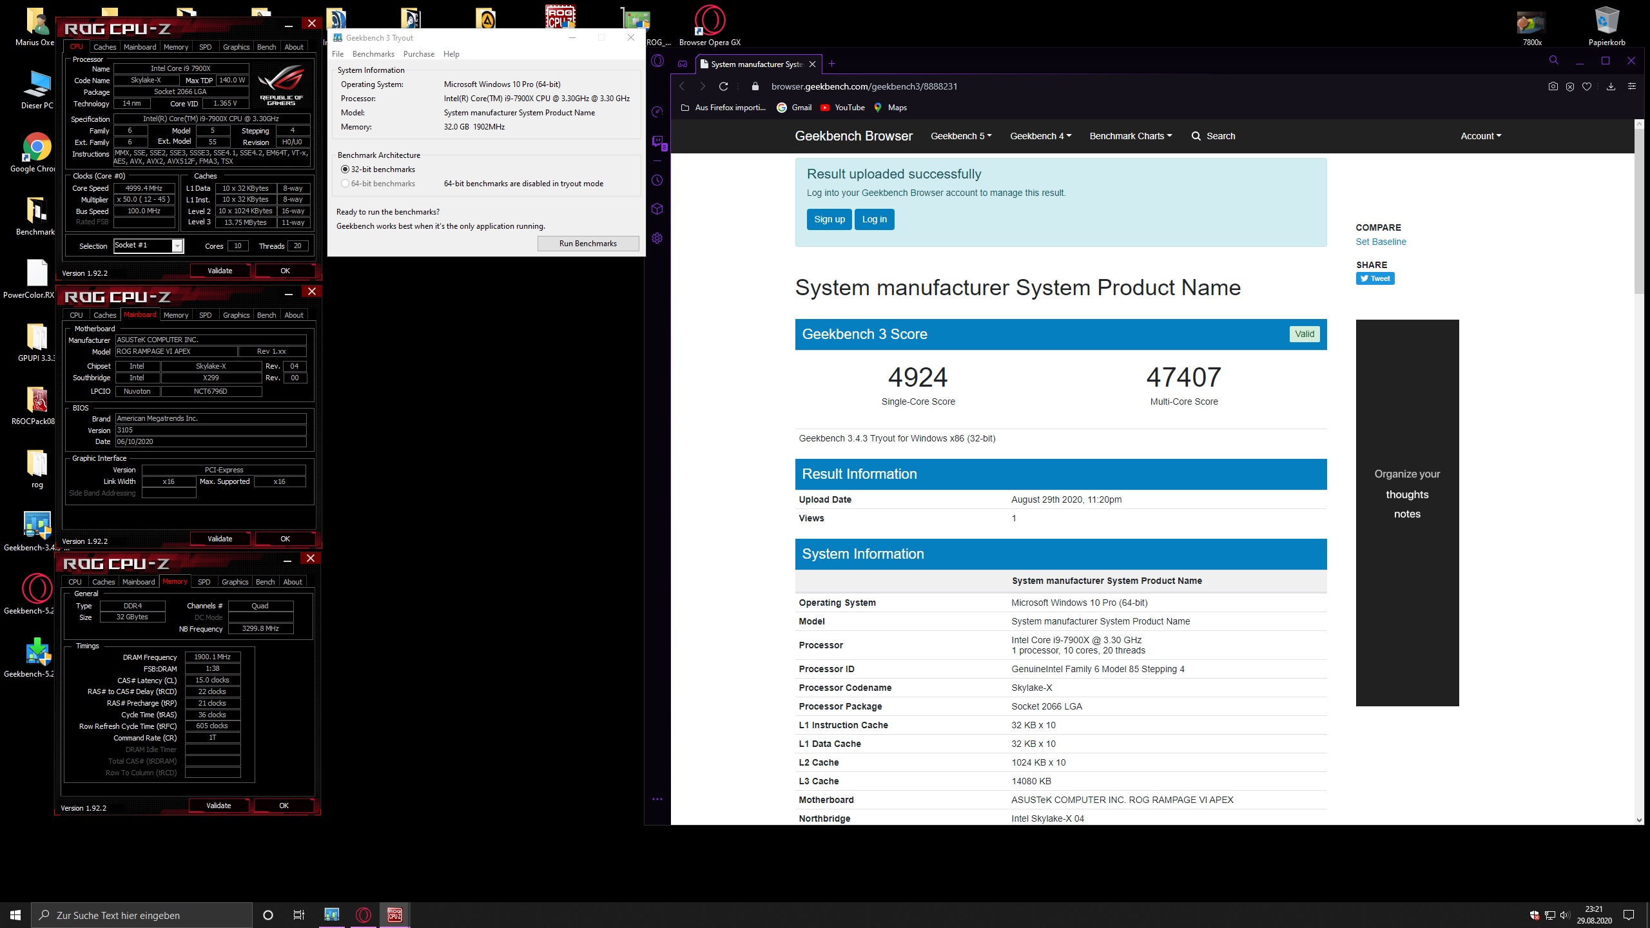Open GX Control speedometer sidebar icon
Screen dimensions: 1650x928
[x=657, y=112]
